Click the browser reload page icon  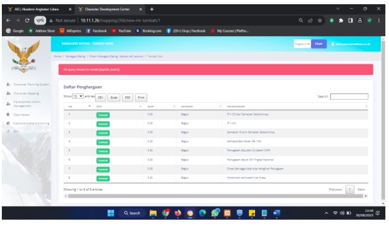point(27,21)
